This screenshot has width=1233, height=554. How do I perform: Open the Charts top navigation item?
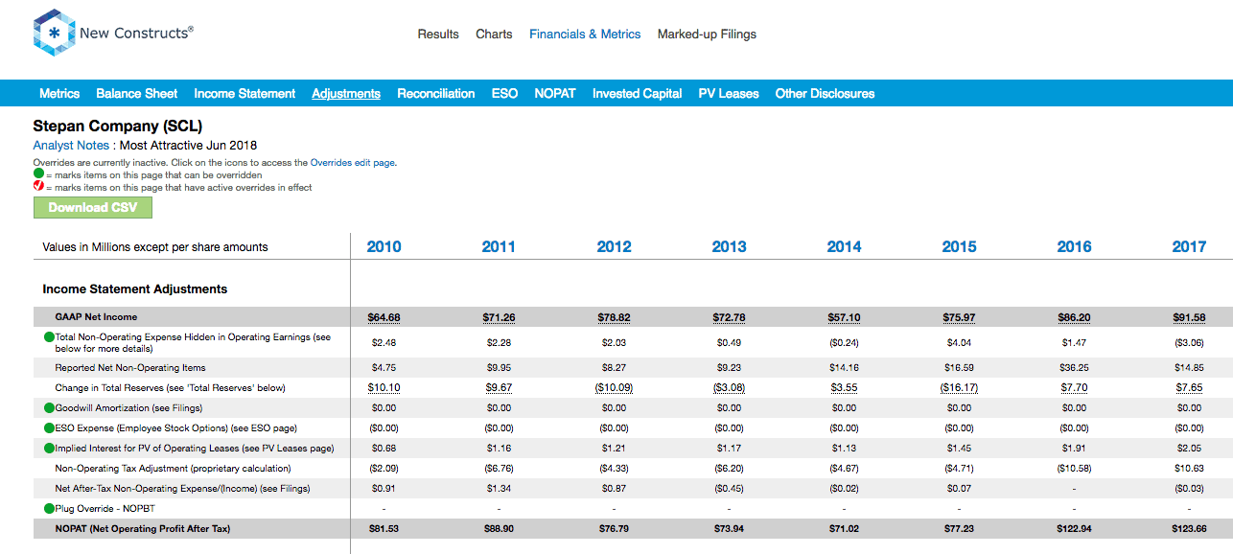click(494, 34)
